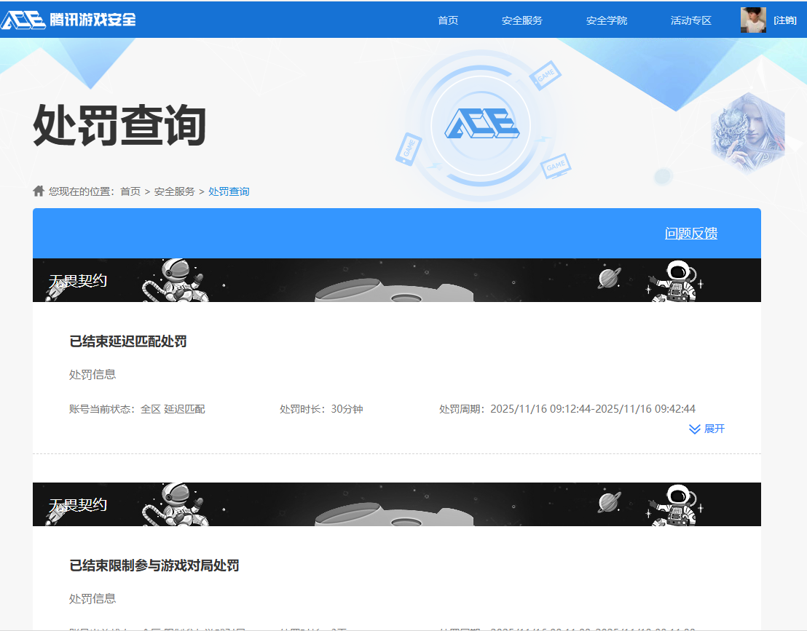Click the double-chevron icon beside 展开
Screen dimensions: 807x631
point(694,429)
